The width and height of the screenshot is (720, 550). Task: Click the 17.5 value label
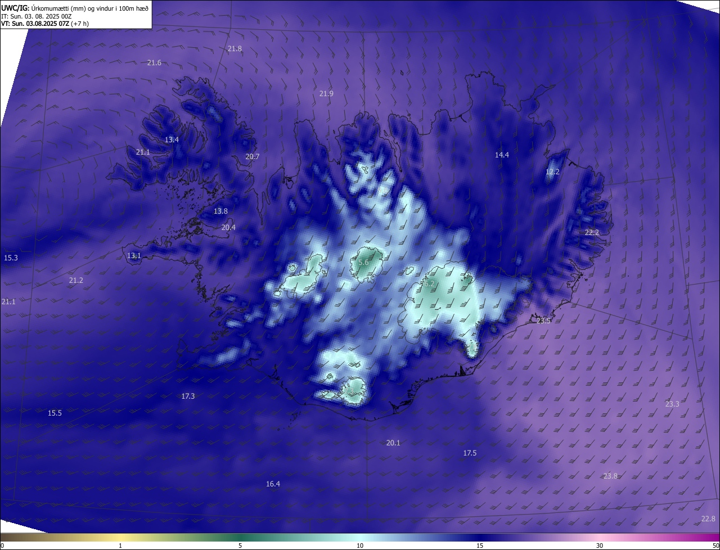[470, 453]
